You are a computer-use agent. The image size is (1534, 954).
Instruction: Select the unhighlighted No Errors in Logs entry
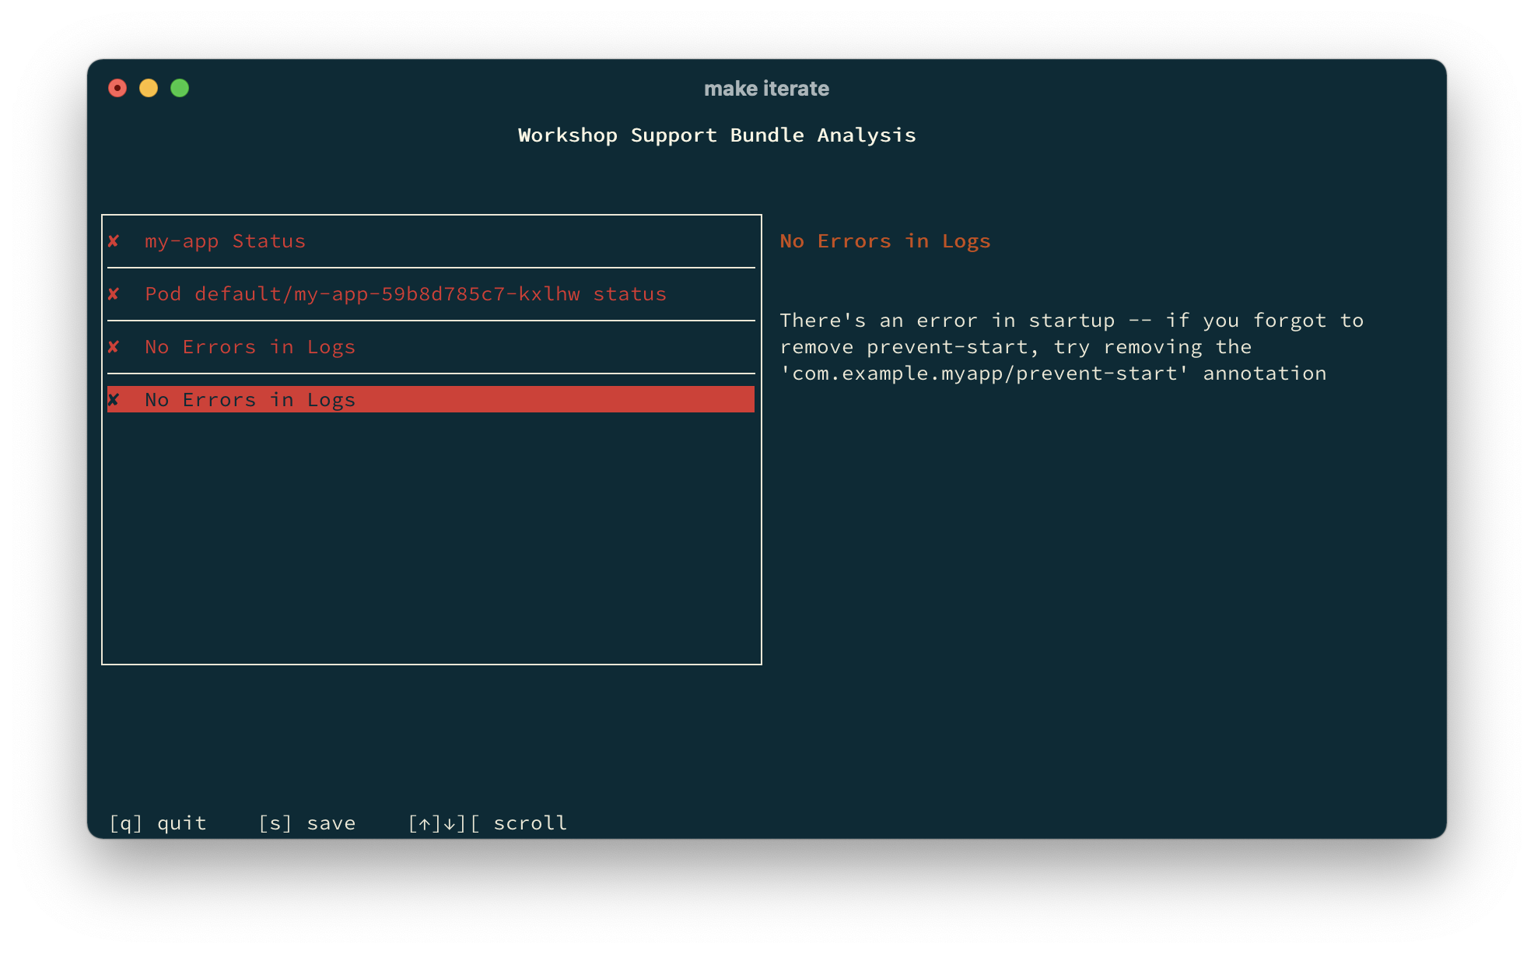(250, 347)
